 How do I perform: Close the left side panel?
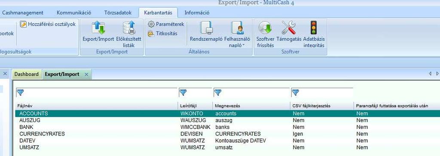coord(5,74)
